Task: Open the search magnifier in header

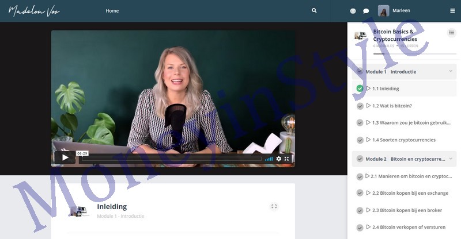Action: pos(314,11)
